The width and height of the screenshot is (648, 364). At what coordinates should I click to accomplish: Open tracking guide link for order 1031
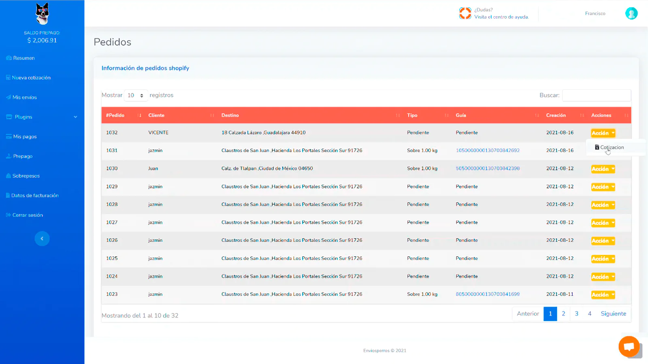point(488,150)
